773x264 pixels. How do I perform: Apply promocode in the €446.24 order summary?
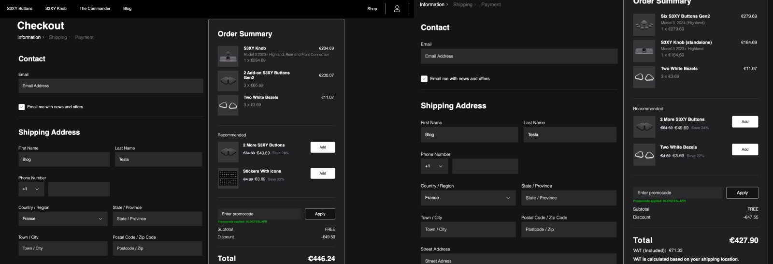[x=320, y=214]
